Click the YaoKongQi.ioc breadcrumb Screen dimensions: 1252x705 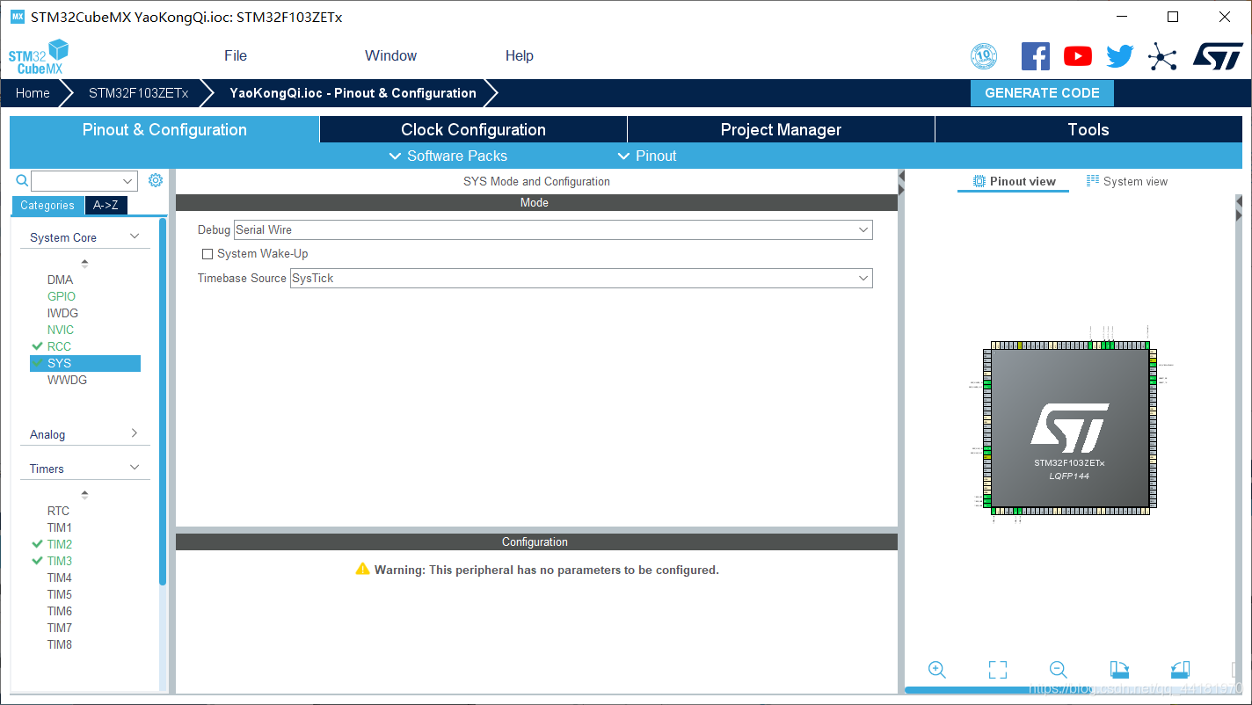[x=353, y=93]
